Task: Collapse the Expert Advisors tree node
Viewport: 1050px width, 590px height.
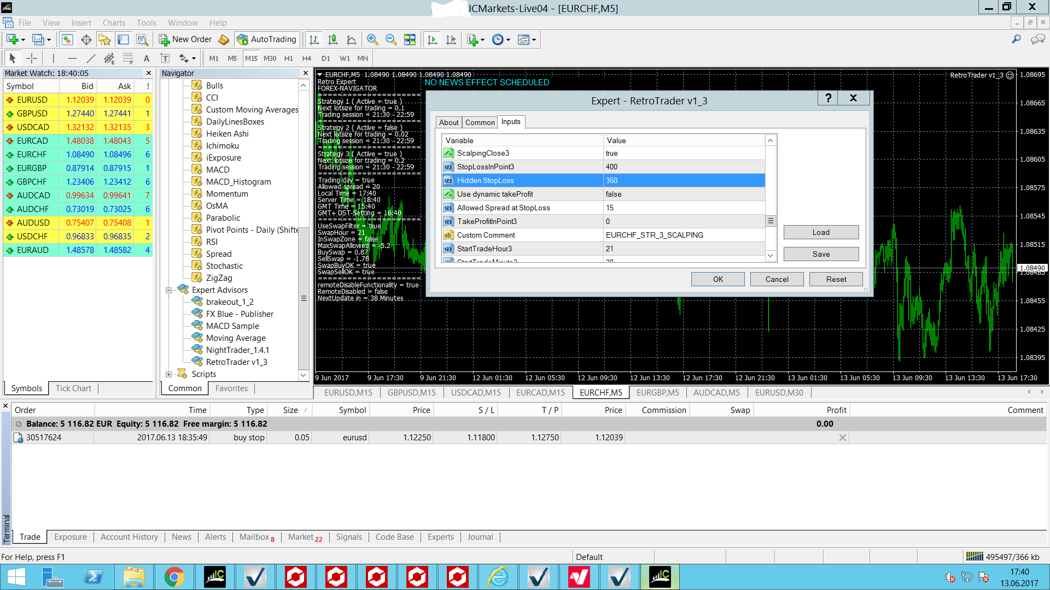Action: tap(169, 290)
